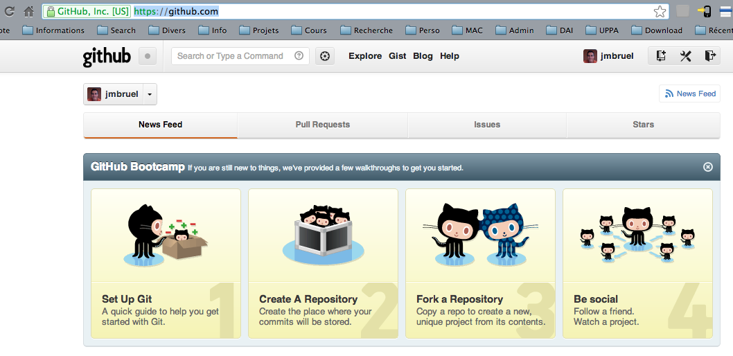Click the gray extension icon beside the star
The image size is (733, 356).
click(x=682, y=11)
